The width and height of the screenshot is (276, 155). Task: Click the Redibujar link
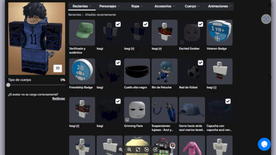tap(59, 99)
